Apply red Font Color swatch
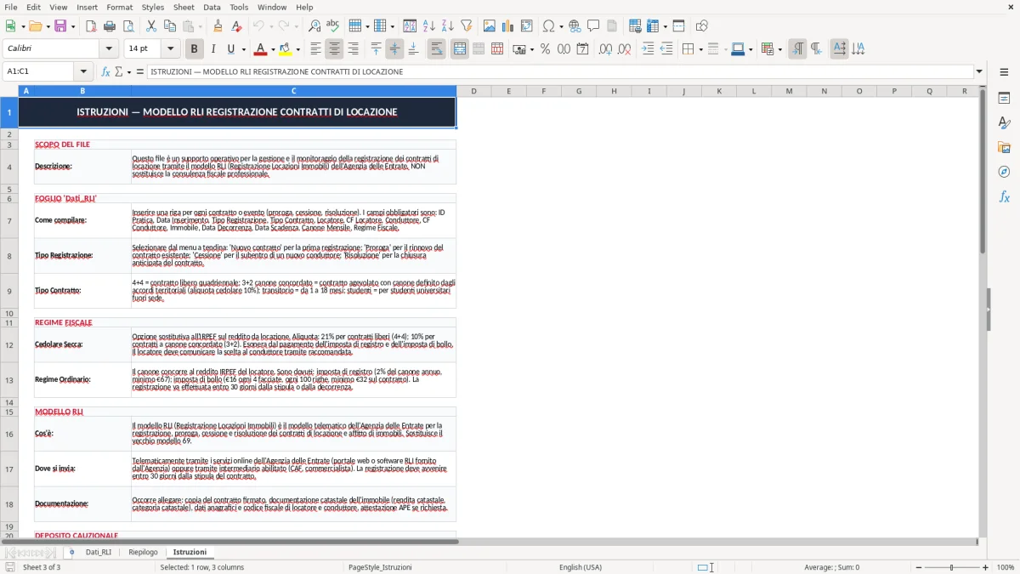This screenshot has height=574, width=1020. [261, 49]
